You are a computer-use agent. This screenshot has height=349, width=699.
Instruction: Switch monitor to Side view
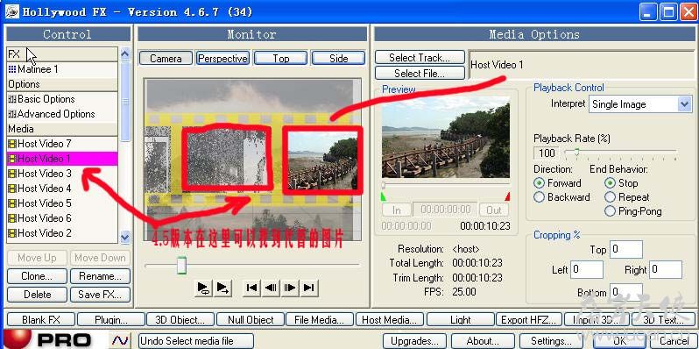(x=338, y=59)
